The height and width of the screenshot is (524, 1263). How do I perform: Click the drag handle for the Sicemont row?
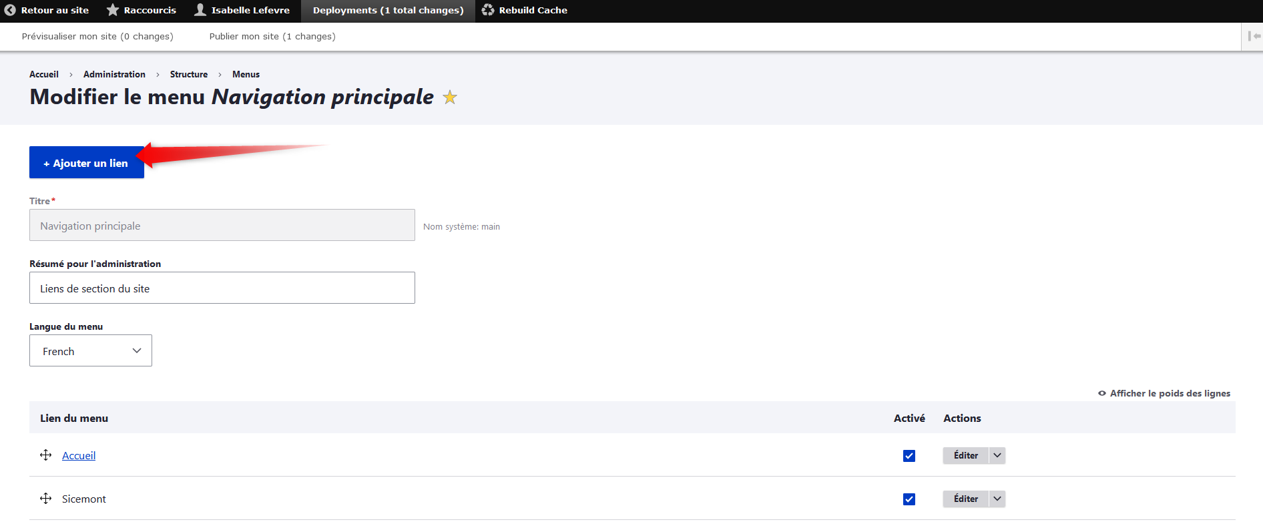pyautogui.click(x=46, y=499)
